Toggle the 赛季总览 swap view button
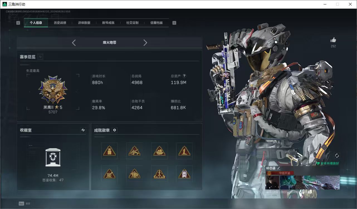This screenshot has height=209, width=357. [40, 57]
